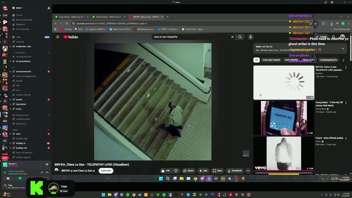The image size is (352, 198).
Task: Click the Future - Solo video thumbnail
Action: pos(284,153)
